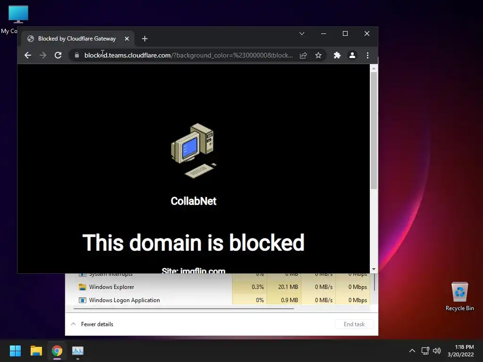
Task: Click the page scroll down arrow
Action: [x=374, y=269]
